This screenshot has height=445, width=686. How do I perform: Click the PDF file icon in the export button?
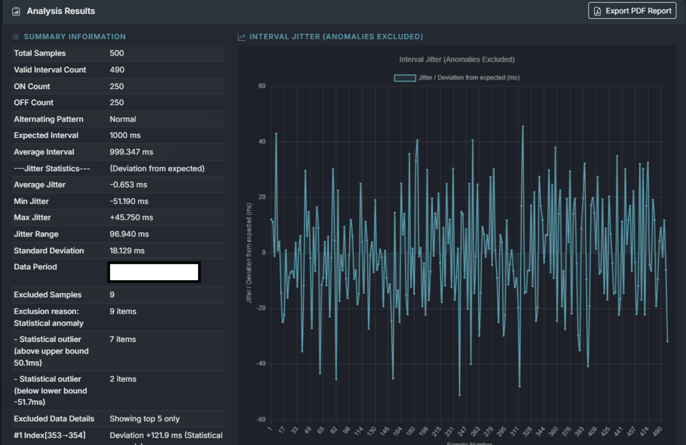point(597,11)
